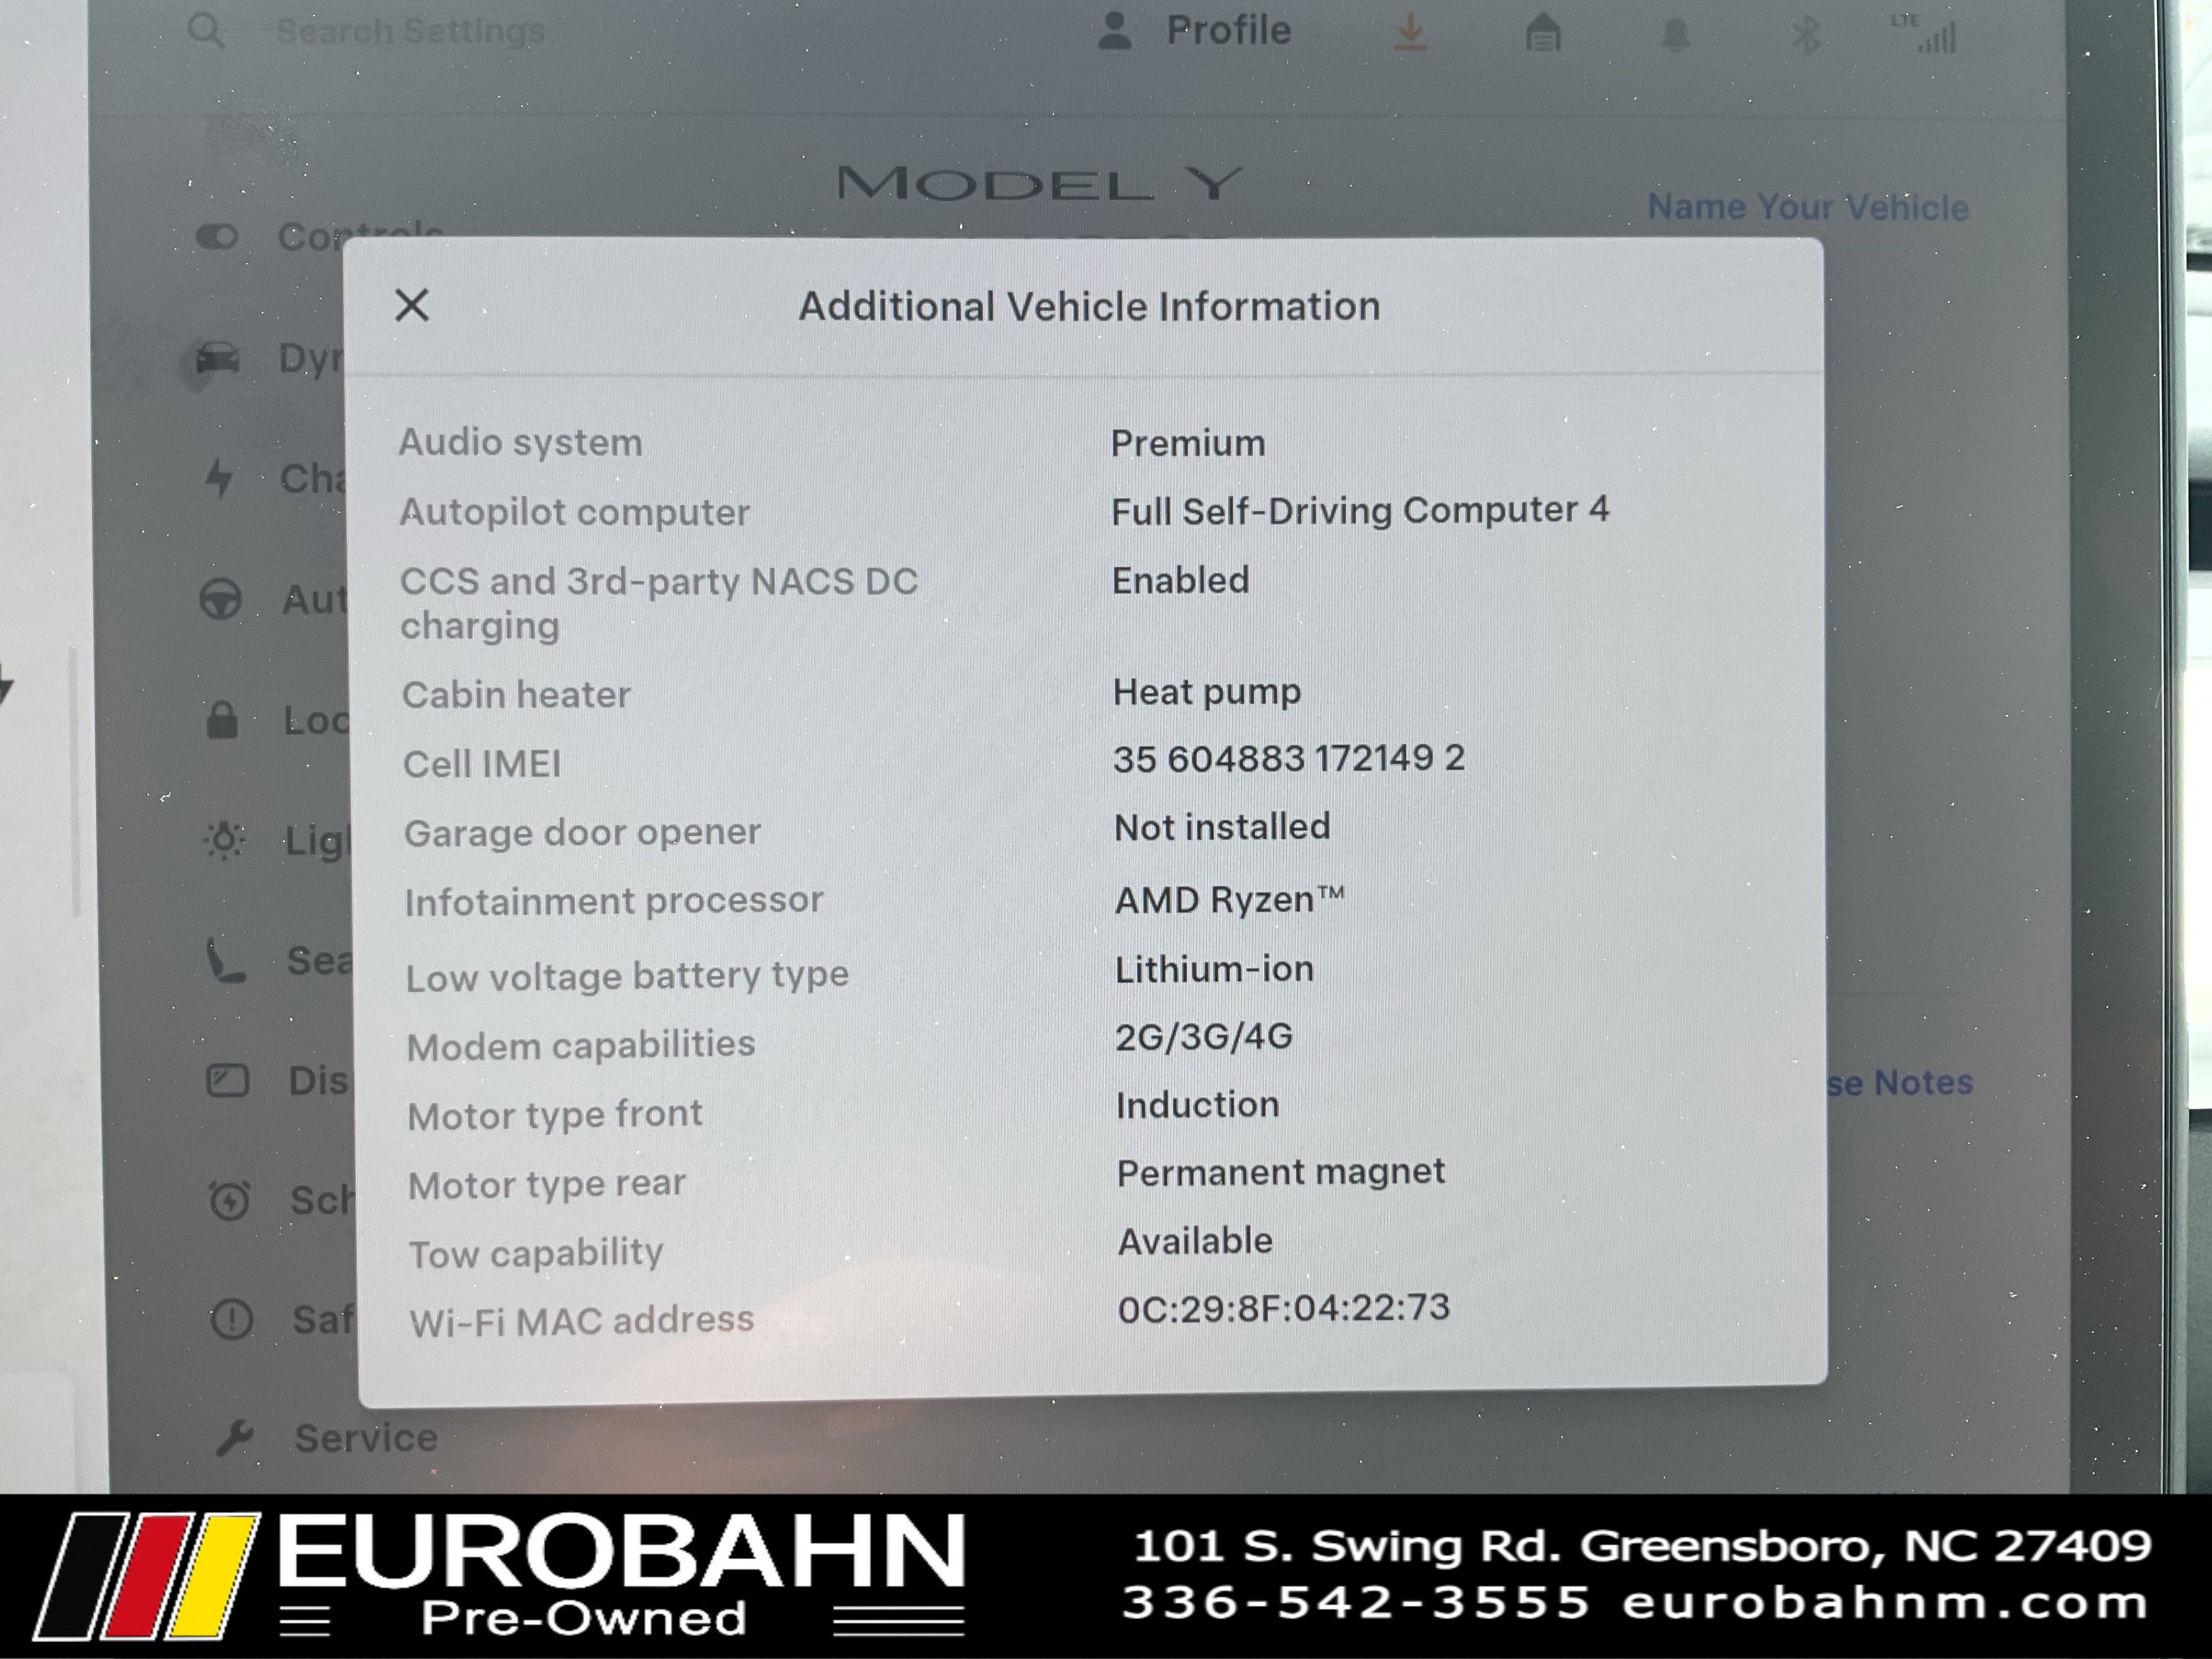Viewport: 2212px width, 1659px height.
Task: Click the Additional Vehicle Information title
Action: [1089, 306]
